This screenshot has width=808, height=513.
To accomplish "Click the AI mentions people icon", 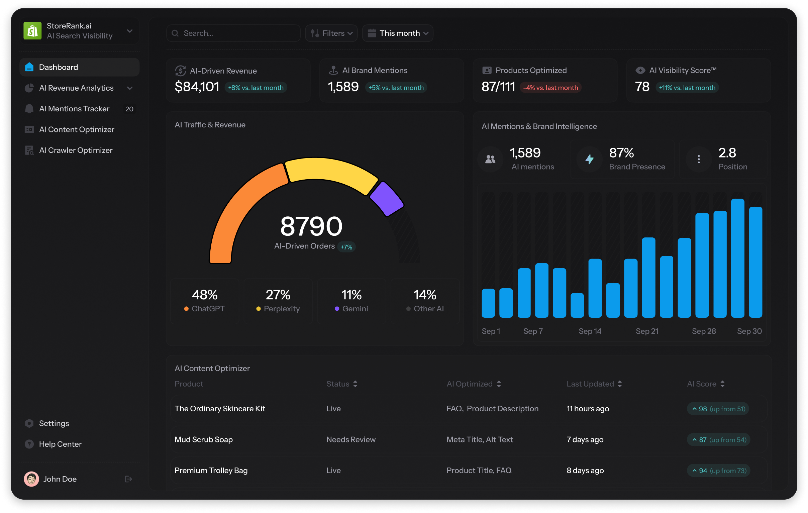I will point(490,160).
